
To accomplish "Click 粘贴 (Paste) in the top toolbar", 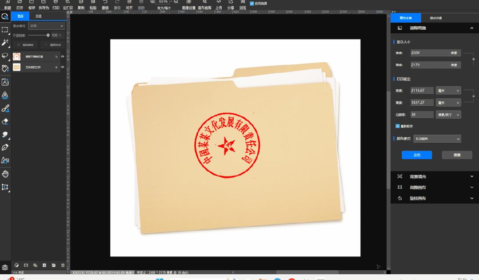I will point(93,5).
